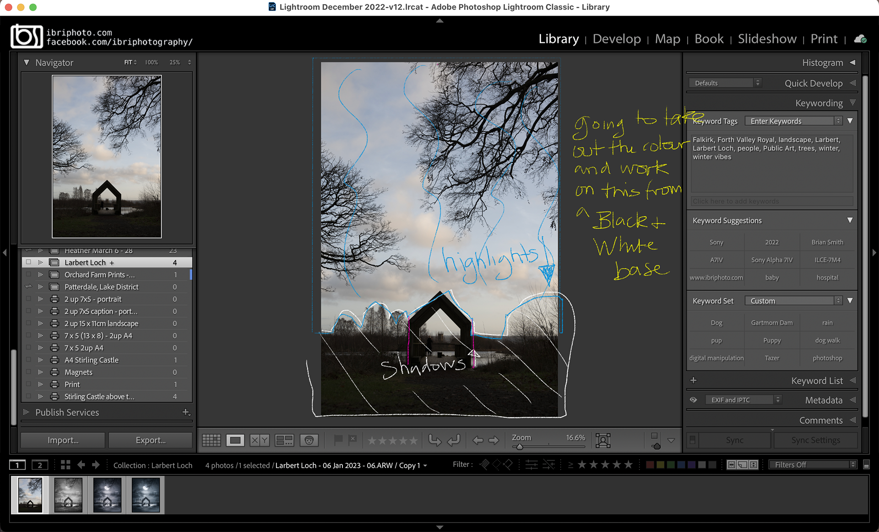Open cloud sync status icon
The width and height of the screenshot is (879, 532).
(x=860, y=39)
